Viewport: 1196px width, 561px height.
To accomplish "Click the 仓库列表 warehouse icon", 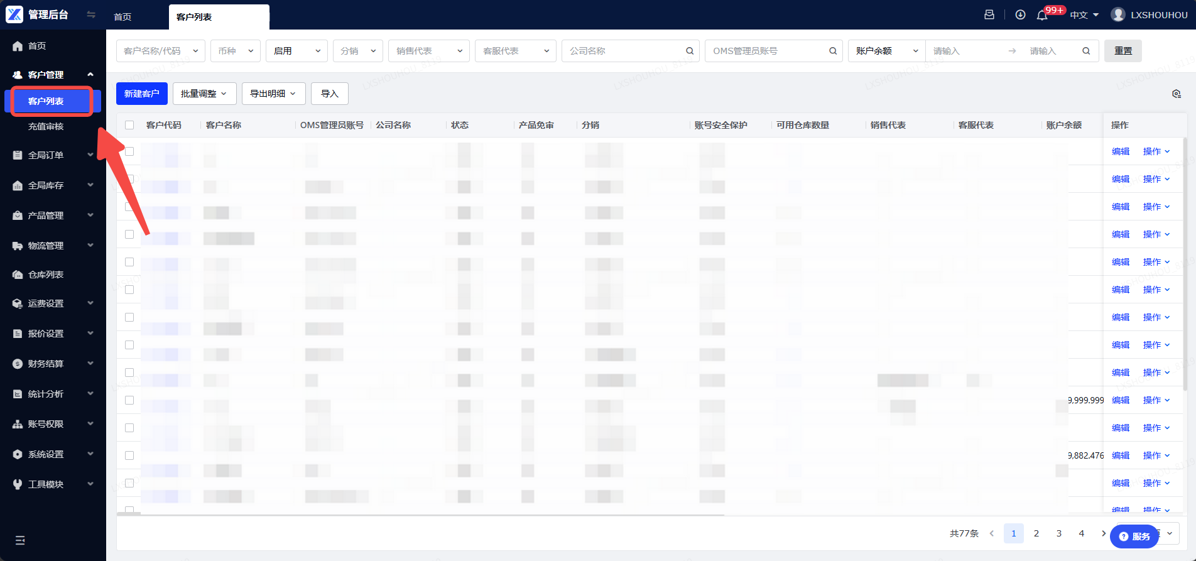I will tap(18, 275).
